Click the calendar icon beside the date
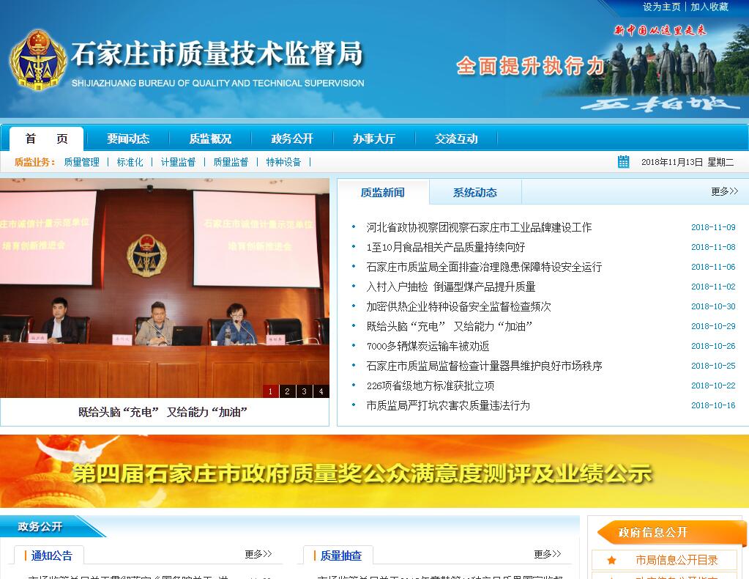This screenshot has width=749, height=579. pos(623,162)
